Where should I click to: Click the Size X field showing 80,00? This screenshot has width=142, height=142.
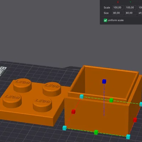pos(118,13)
